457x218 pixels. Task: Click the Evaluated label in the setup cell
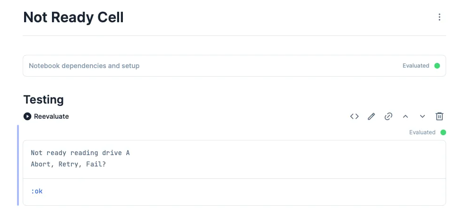pos(416,66)
